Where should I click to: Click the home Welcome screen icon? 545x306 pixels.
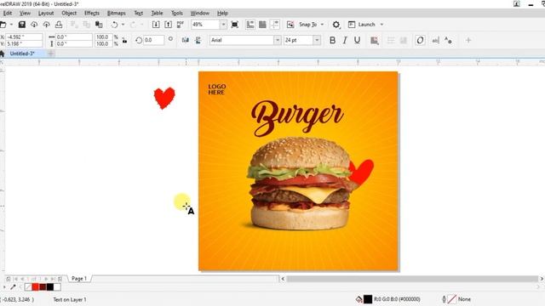pyautogui.click(x=2, y=54)
